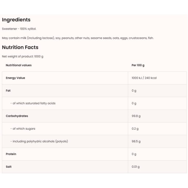Screen dimensions: 188x188
Task: Click the Ingredients heading
Action: coord(16,20)
